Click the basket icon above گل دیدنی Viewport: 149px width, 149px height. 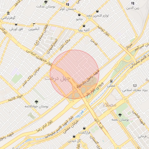pyautogui.click(x=74, y=136)
